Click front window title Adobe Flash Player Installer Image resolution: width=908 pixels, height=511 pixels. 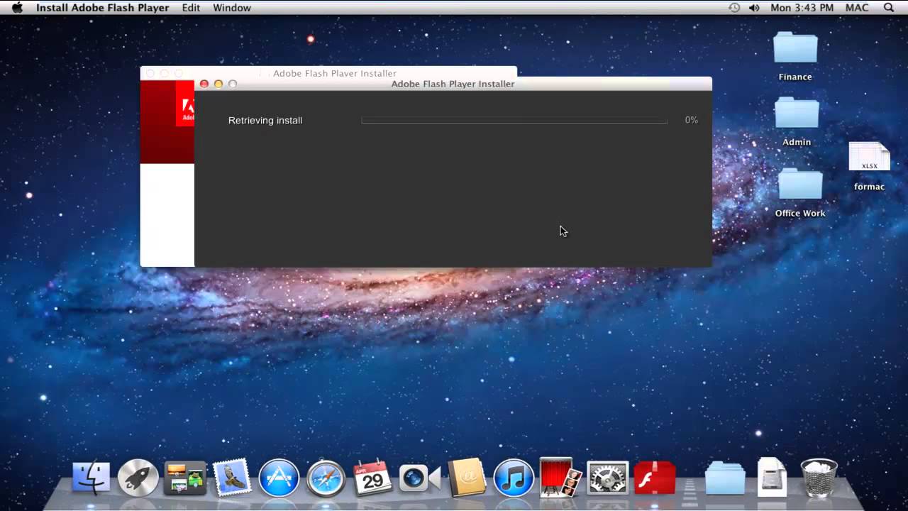click(453, 84)
